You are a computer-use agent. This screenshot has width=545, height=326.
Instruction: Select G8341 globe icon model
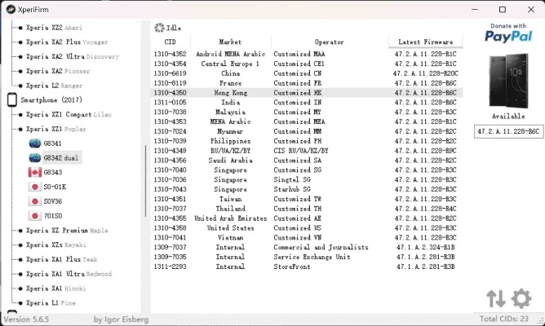(35, 143)
